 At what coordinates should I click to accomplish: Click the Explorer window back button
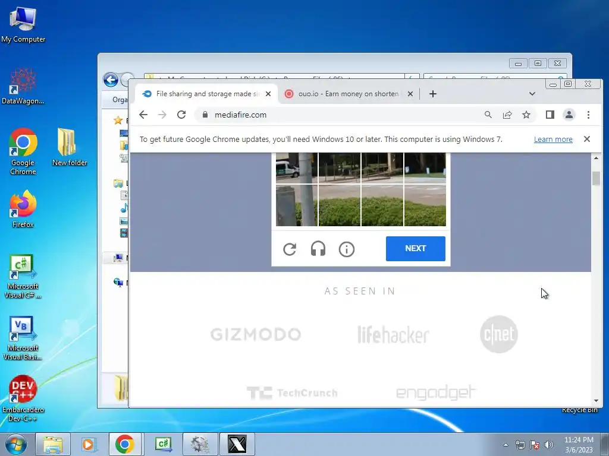(111, 80)
